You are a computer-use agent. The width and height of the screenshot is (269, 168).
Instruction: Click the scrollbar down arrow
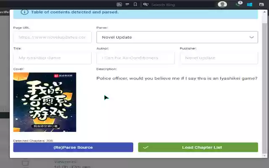click(x=264, y=156)
